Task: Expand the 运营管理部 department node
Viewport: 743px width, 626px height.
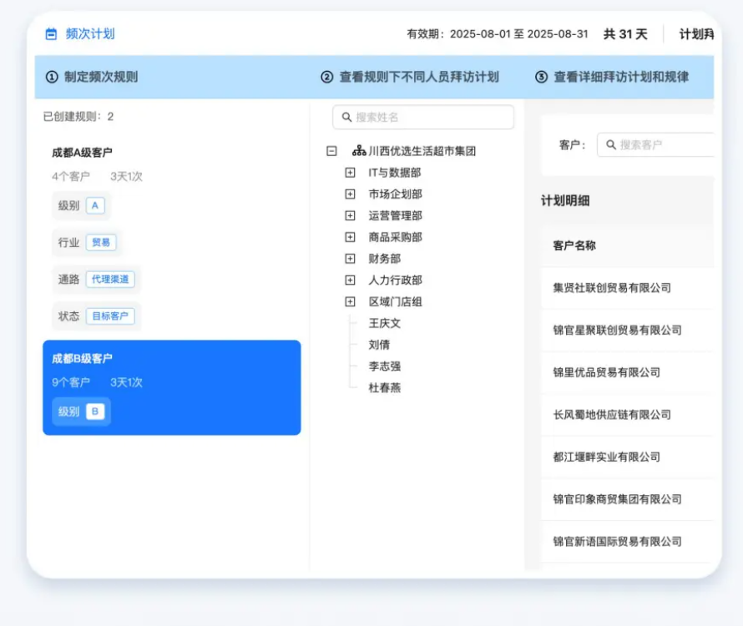Action: [350, 216]
